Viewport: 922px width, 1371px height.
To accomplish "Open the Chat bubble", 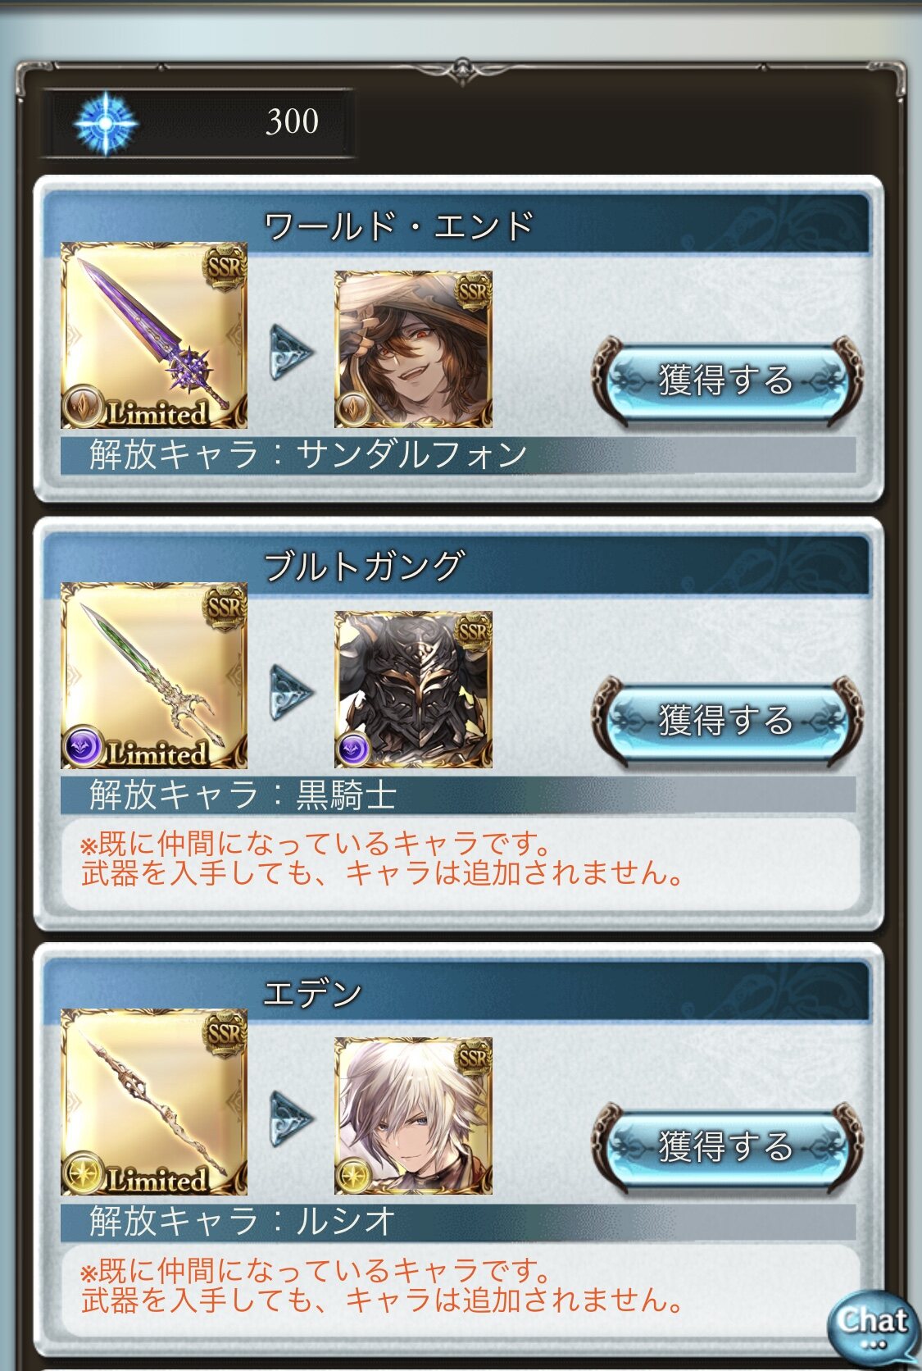I will [x=872, y=1326].
